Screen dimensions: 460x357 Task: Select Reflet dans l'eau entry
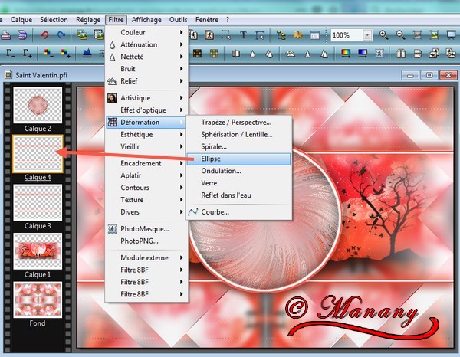click(x=238, y=195)
